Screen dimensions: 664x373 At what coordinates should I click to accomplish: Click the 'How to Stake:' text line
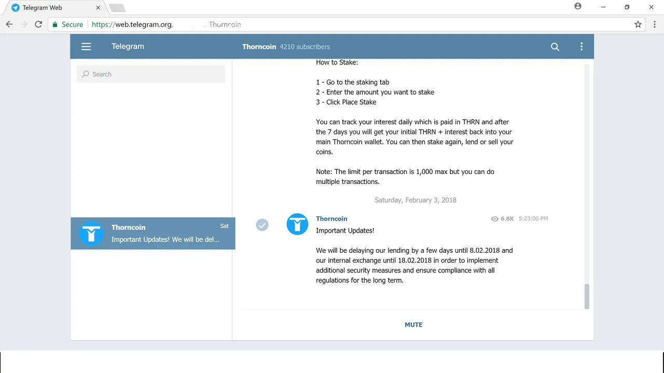coord(337,62)
